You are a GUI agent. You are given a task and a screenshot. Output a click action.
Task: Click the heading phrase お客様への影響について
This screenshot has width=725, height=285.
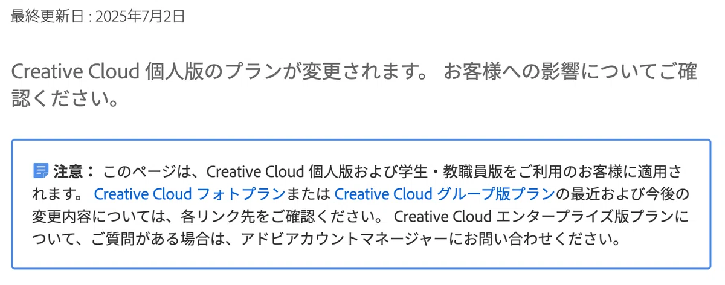pos(540,73)
